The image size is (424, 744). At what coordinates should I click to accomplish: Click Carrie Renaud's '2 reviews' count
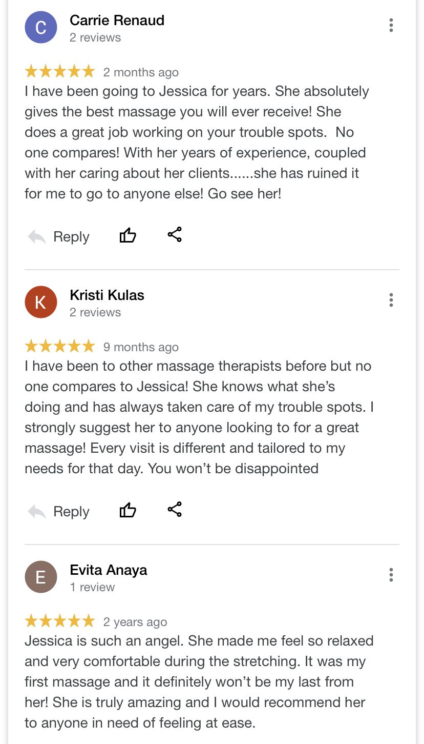(x=95, y=38)
